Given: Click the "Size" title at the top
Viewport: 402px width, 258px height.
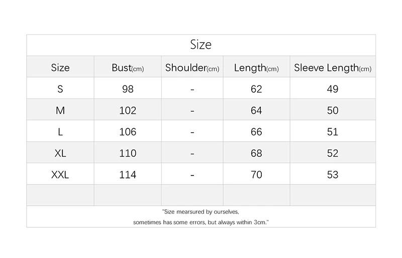Looking at the screenshot, I should [201, 45].
